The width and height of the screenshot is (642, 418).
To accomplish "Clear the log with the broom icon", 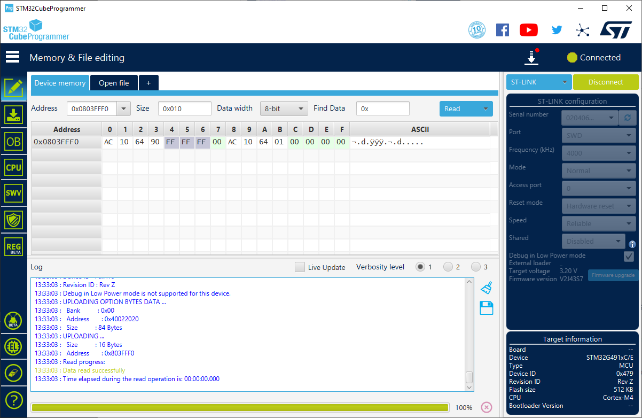I will click(486, 287).
